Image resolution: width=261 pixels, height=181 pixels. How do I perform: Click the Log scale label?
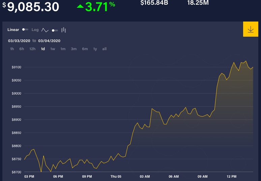35,30
